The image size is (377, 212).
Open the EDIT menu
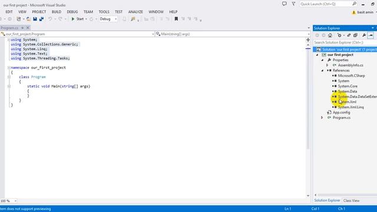click(x=9, y=12)
